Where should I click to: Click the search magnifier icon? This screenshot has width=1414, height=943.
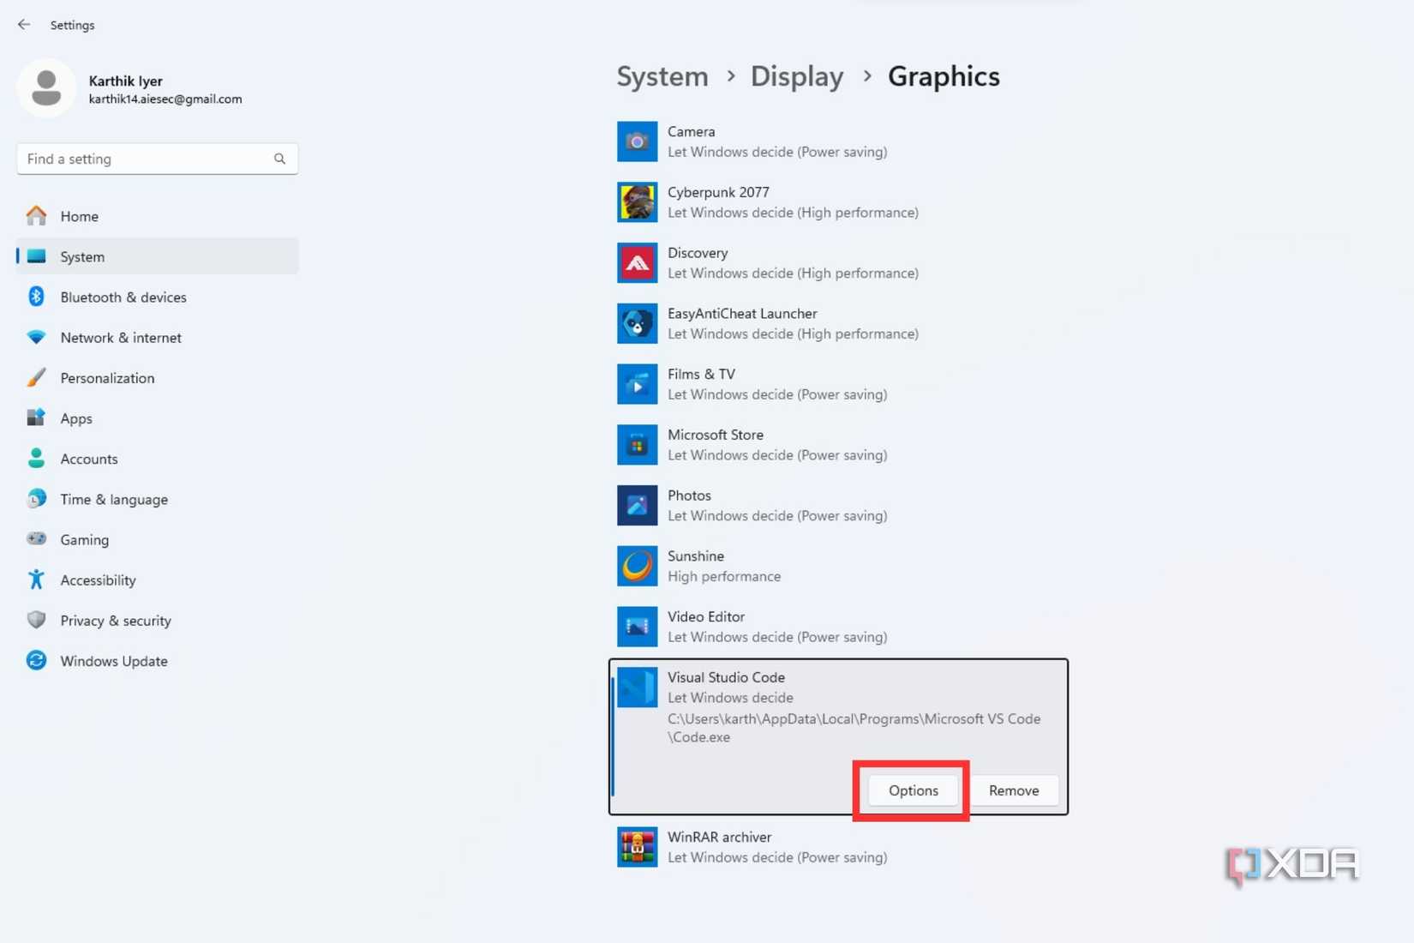click(279, 159)
